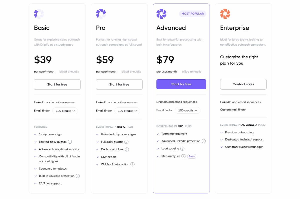Open Basic plan email finder credits dropdown
The height and width of the screenshot is (199, 300).
pyautogui.click(x=65, y=111)
